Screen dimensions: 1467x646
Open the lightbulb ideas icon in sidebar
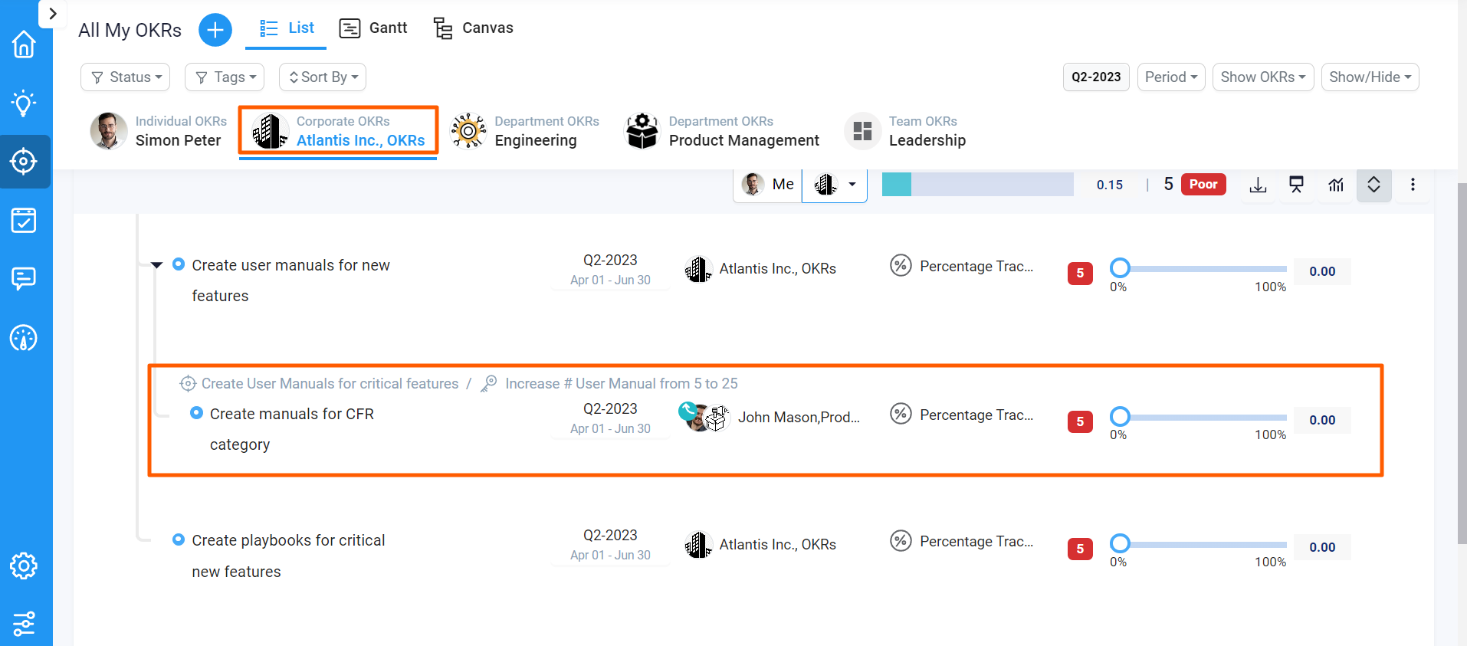coord(24,103)
